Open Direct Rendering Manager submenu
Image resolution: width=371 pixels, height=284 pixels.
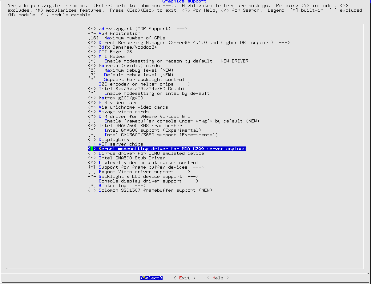(x=189, y=42)
